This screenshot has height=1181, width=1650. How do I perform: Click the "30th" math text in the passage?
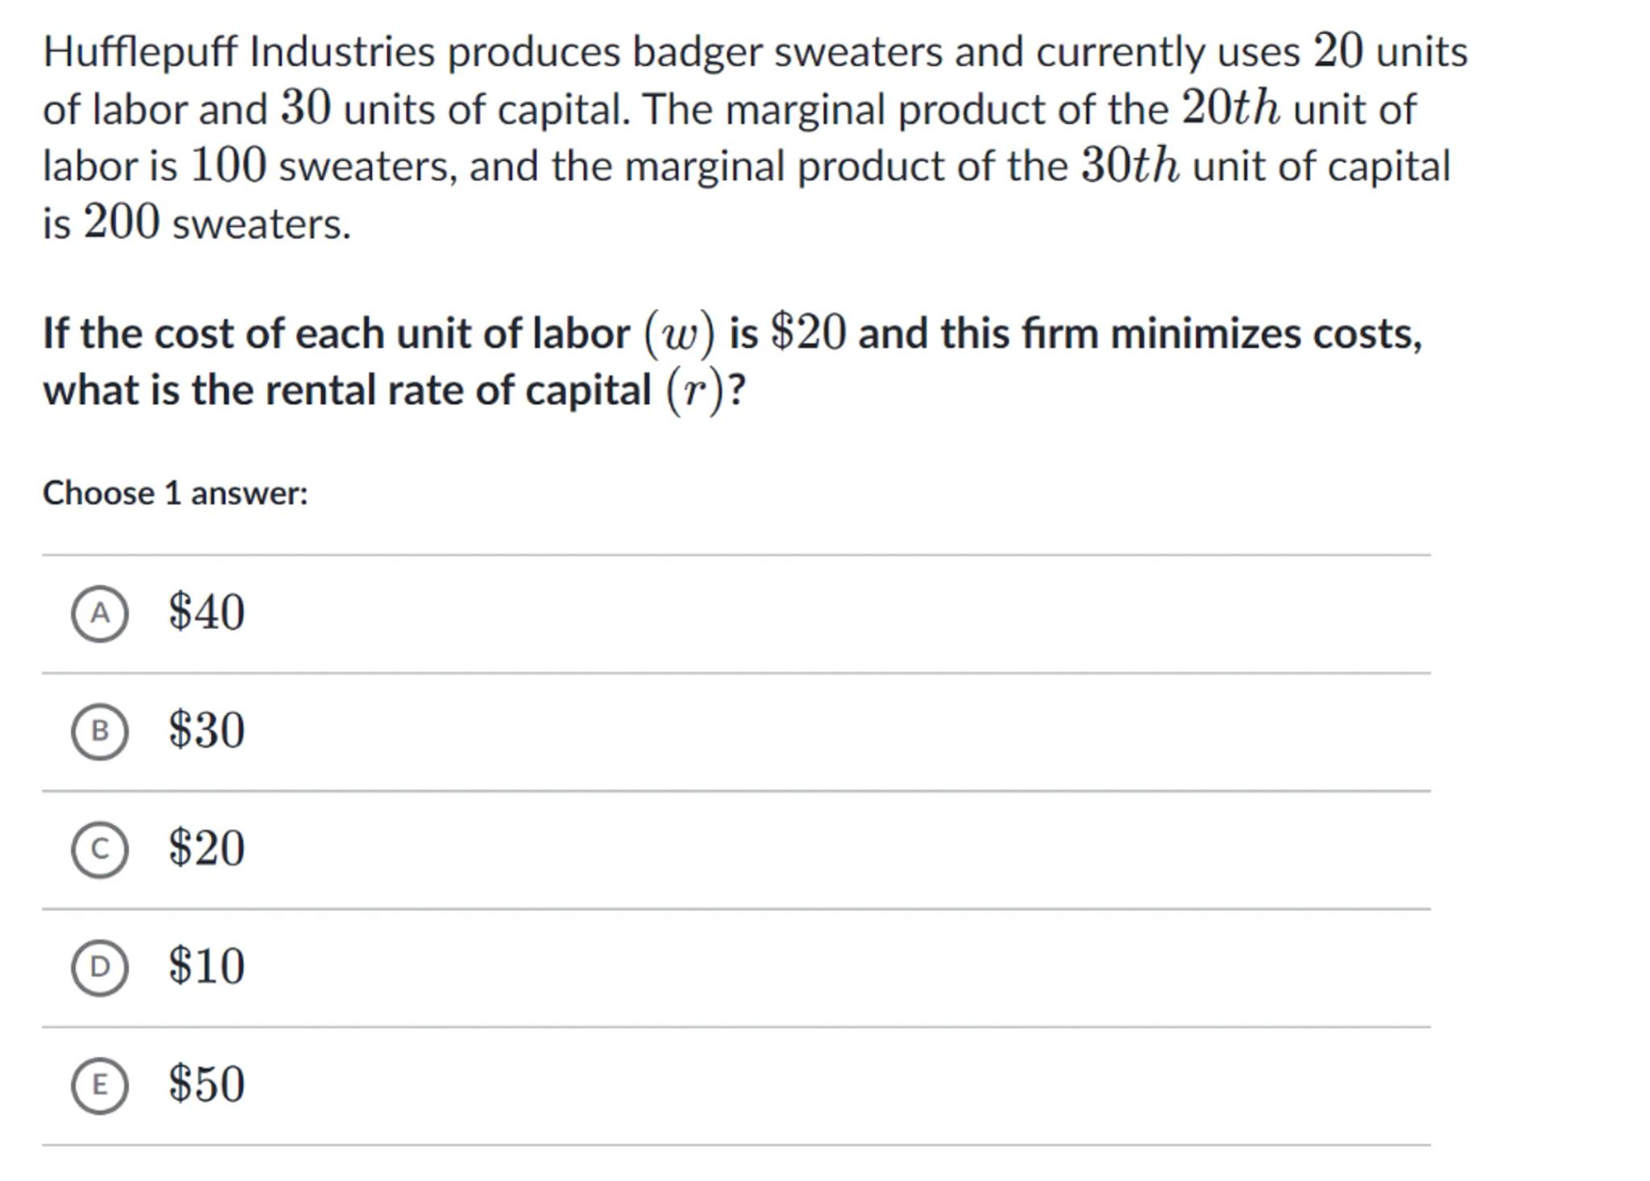[1130, 166]
